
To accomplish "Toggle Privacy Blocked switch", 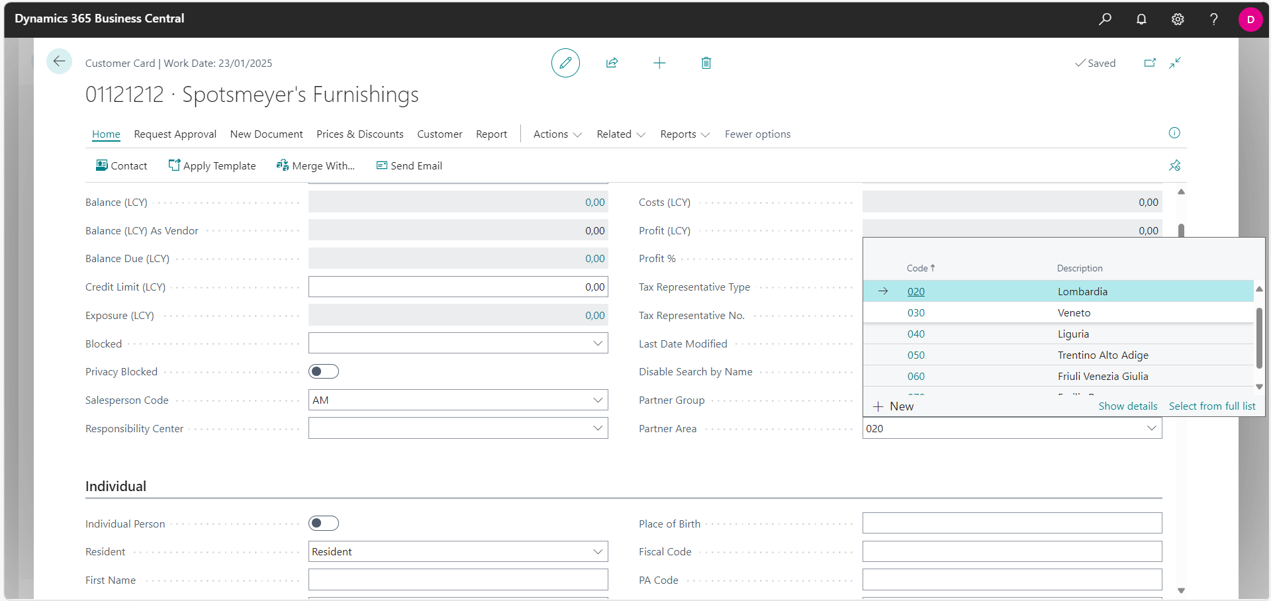I will pyautogui.click(x=324, y=371).
